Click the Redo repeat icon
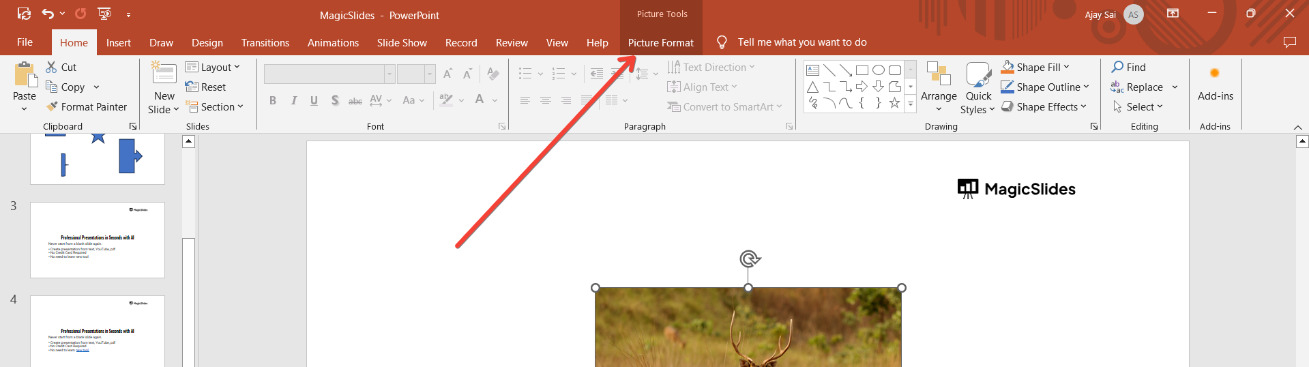The height and width of the screenshot is (367, 1309). point(80,14)
